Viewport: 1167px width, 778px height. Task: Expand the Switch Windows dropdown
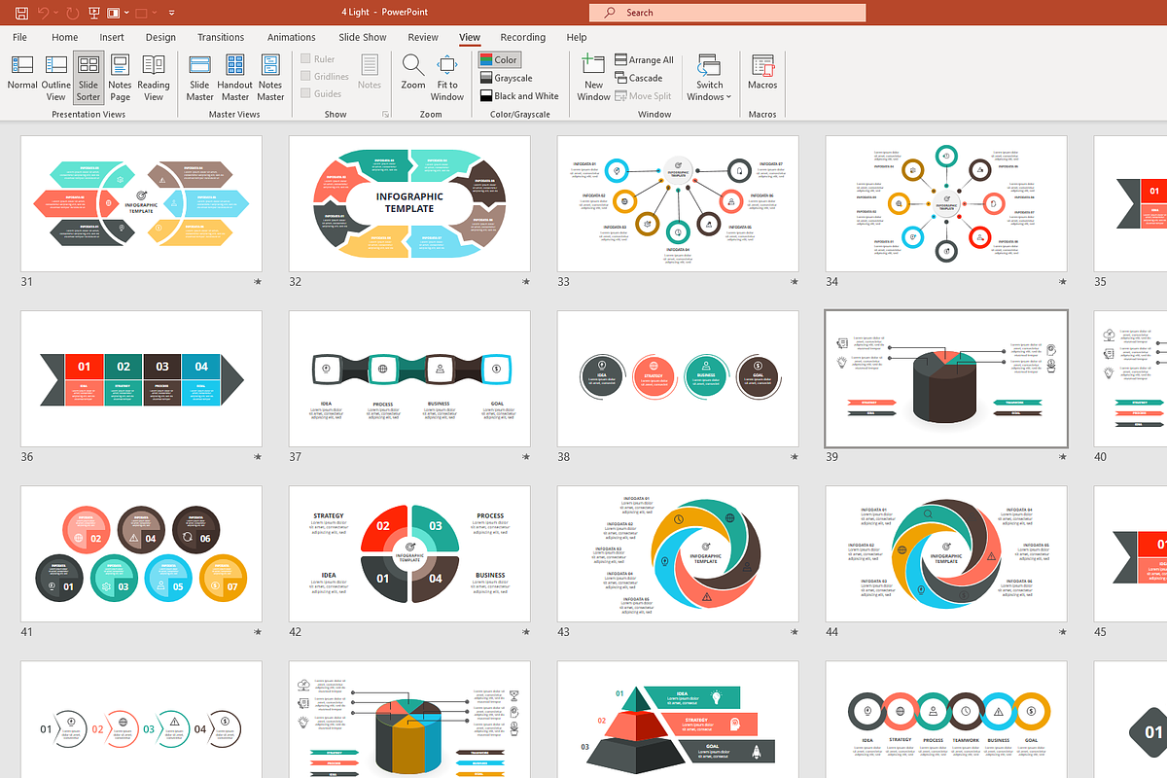[x=710, y=78]
